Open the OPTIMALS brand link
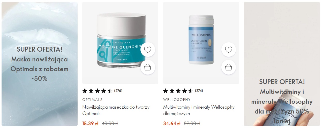The width and height of the screenshot is (322, 129). (x=92, y=100)
